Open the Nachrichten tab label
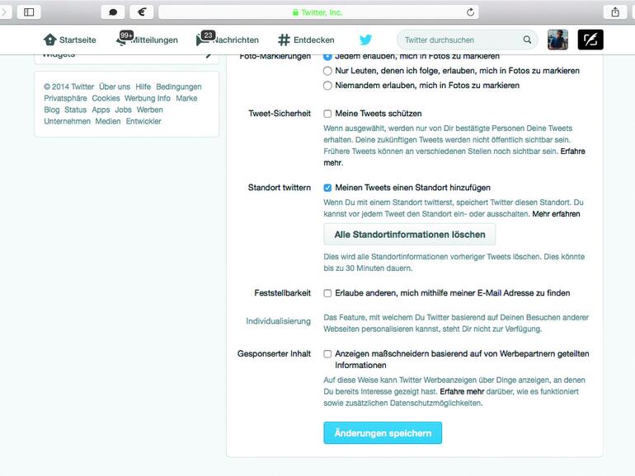This screenshot has width=635, height=476. [237, 40]
